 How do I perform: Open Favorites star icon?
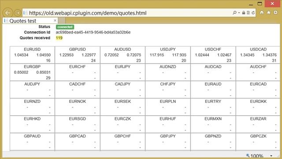tap(269, 12)
